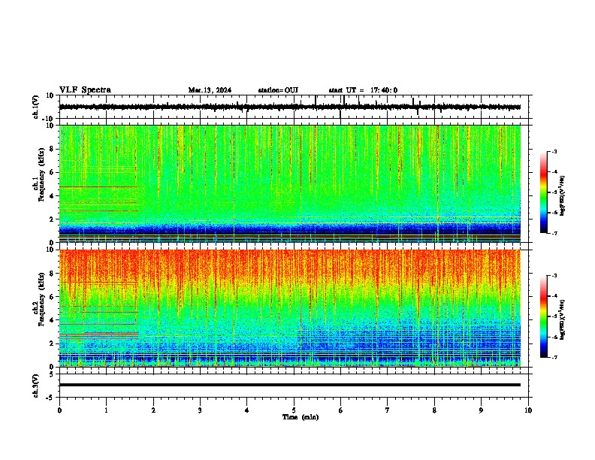Click the log(PSD) label beside ch.2 colorbar
Screen dimensions: 595x460
pos(563,319)
